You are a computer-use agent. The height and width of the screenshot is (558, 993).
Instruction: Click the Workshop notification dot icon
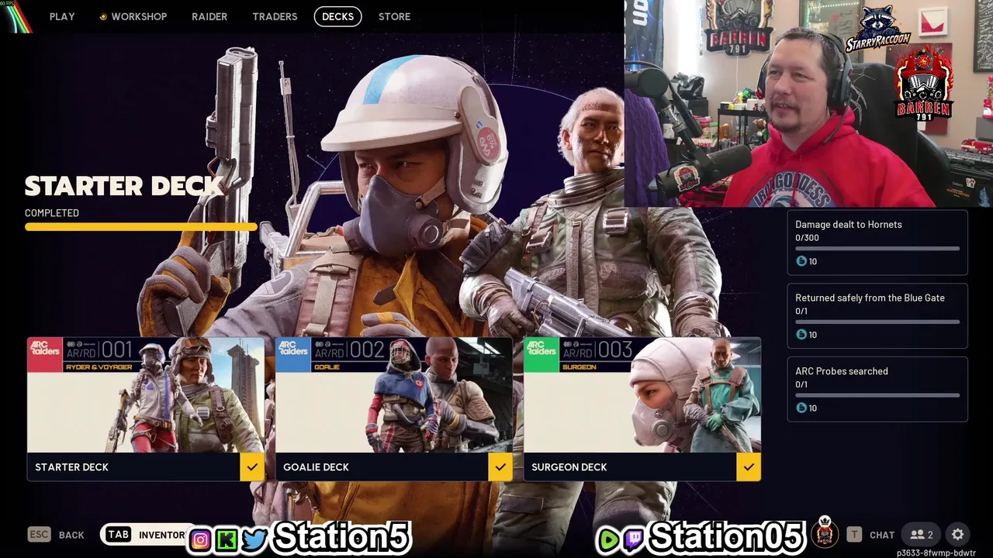pos(103,16)
